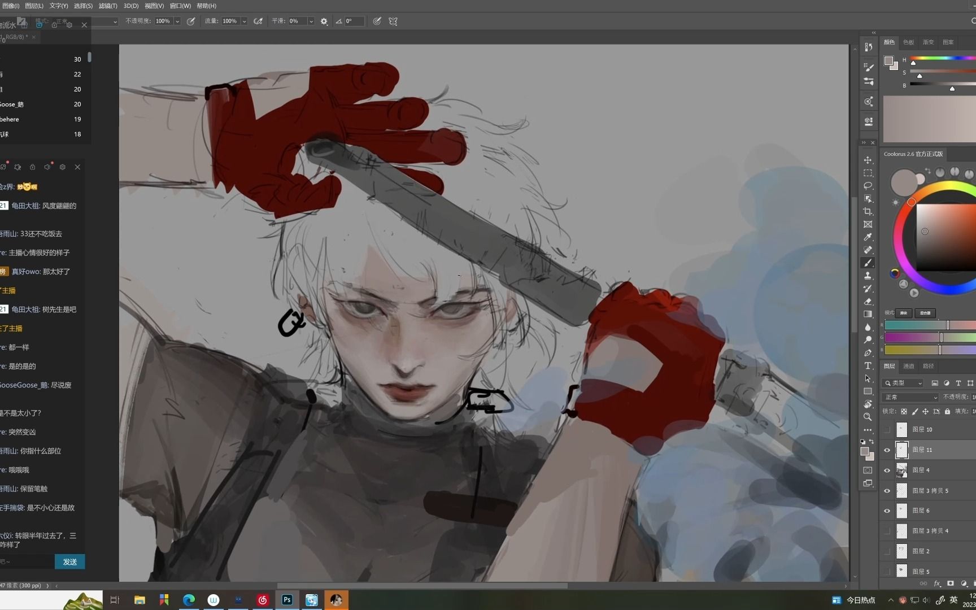The image size is (976, 610).
Task: Select the Dodge tool
Action: (868, 340)
